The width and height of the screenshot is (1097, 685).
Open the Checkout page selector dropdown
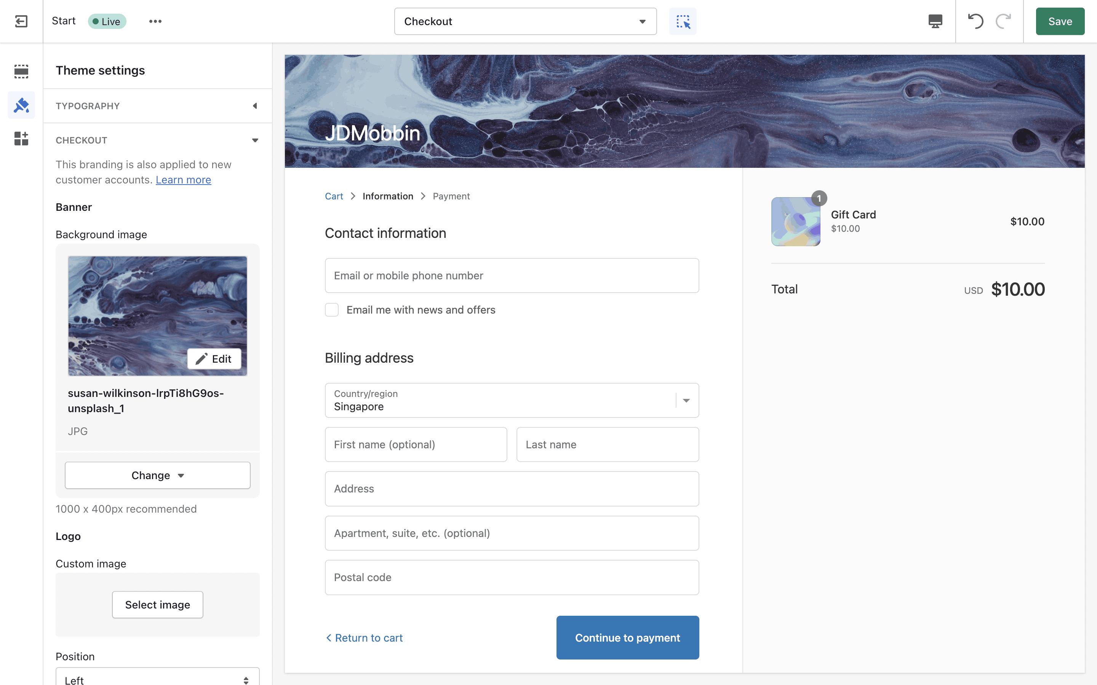(525, 21)
